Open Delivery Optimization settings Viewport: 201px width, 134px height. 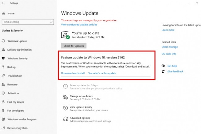[19, 50]
